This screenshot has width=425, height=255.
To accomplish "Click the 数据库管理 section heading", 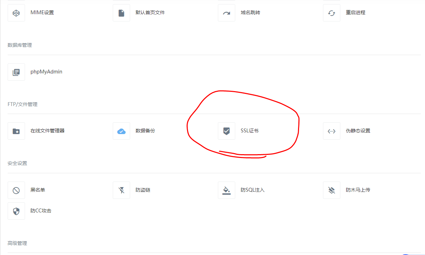I will click(20, 45).
